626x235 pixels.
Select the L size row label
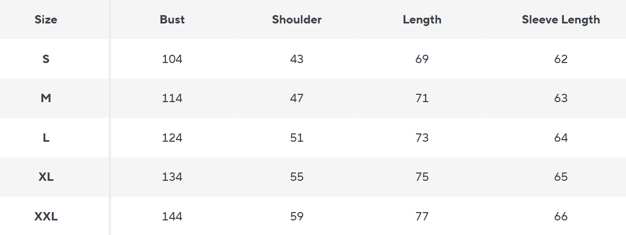coord(46,138)
